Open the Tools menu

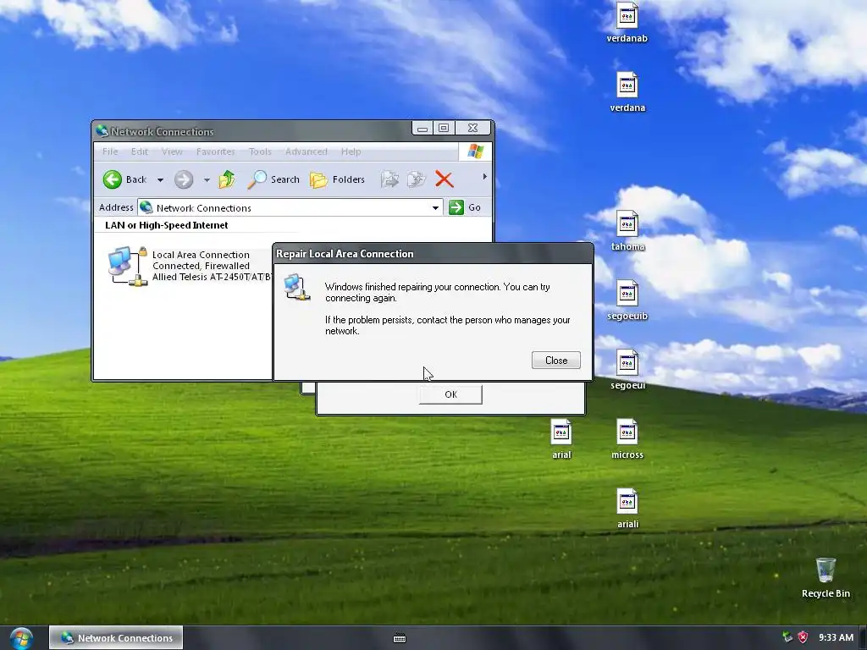pyautogui.click(x=260, y=151)
